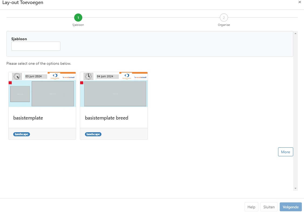The image size is (304, 214).
Task: Select step 1 Sjabloon in wizard
Action: click(78, 18)
